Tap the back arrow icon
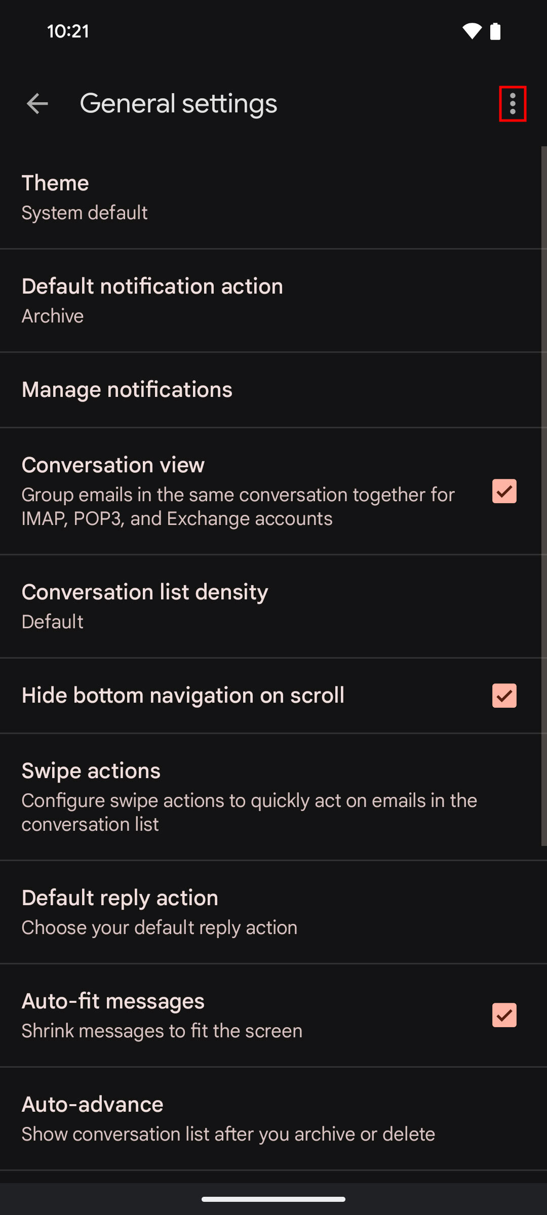This screenshot has height=1215, width=547. 37,104
